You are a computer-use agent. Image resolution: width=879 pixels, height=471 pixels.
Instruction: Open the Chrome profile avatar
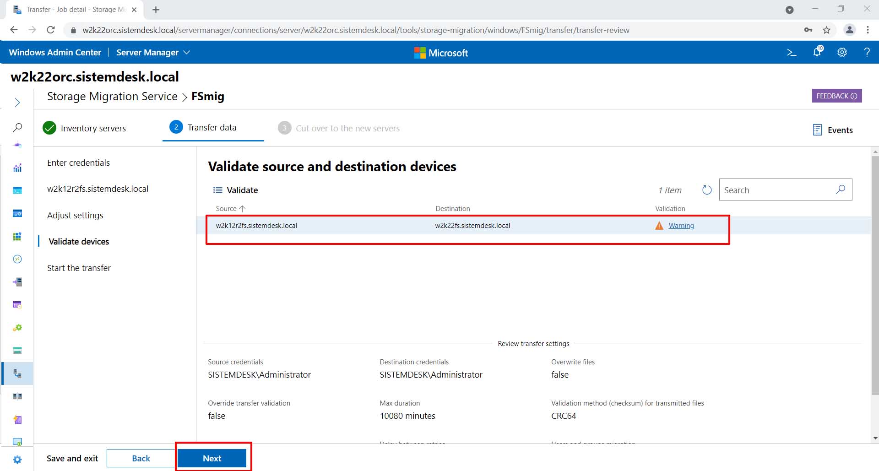point(850,30)
